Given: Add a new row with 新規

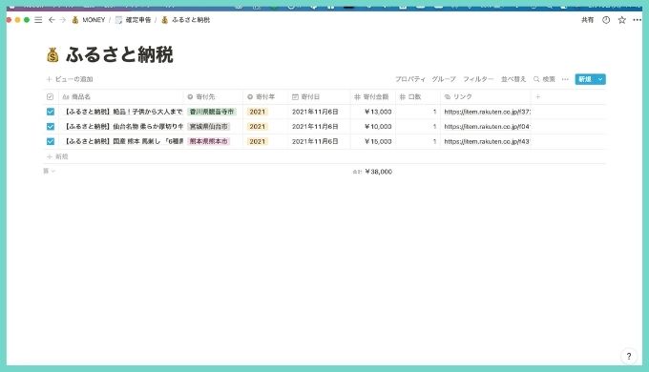Looking at the screenshot, I should 57,156.
